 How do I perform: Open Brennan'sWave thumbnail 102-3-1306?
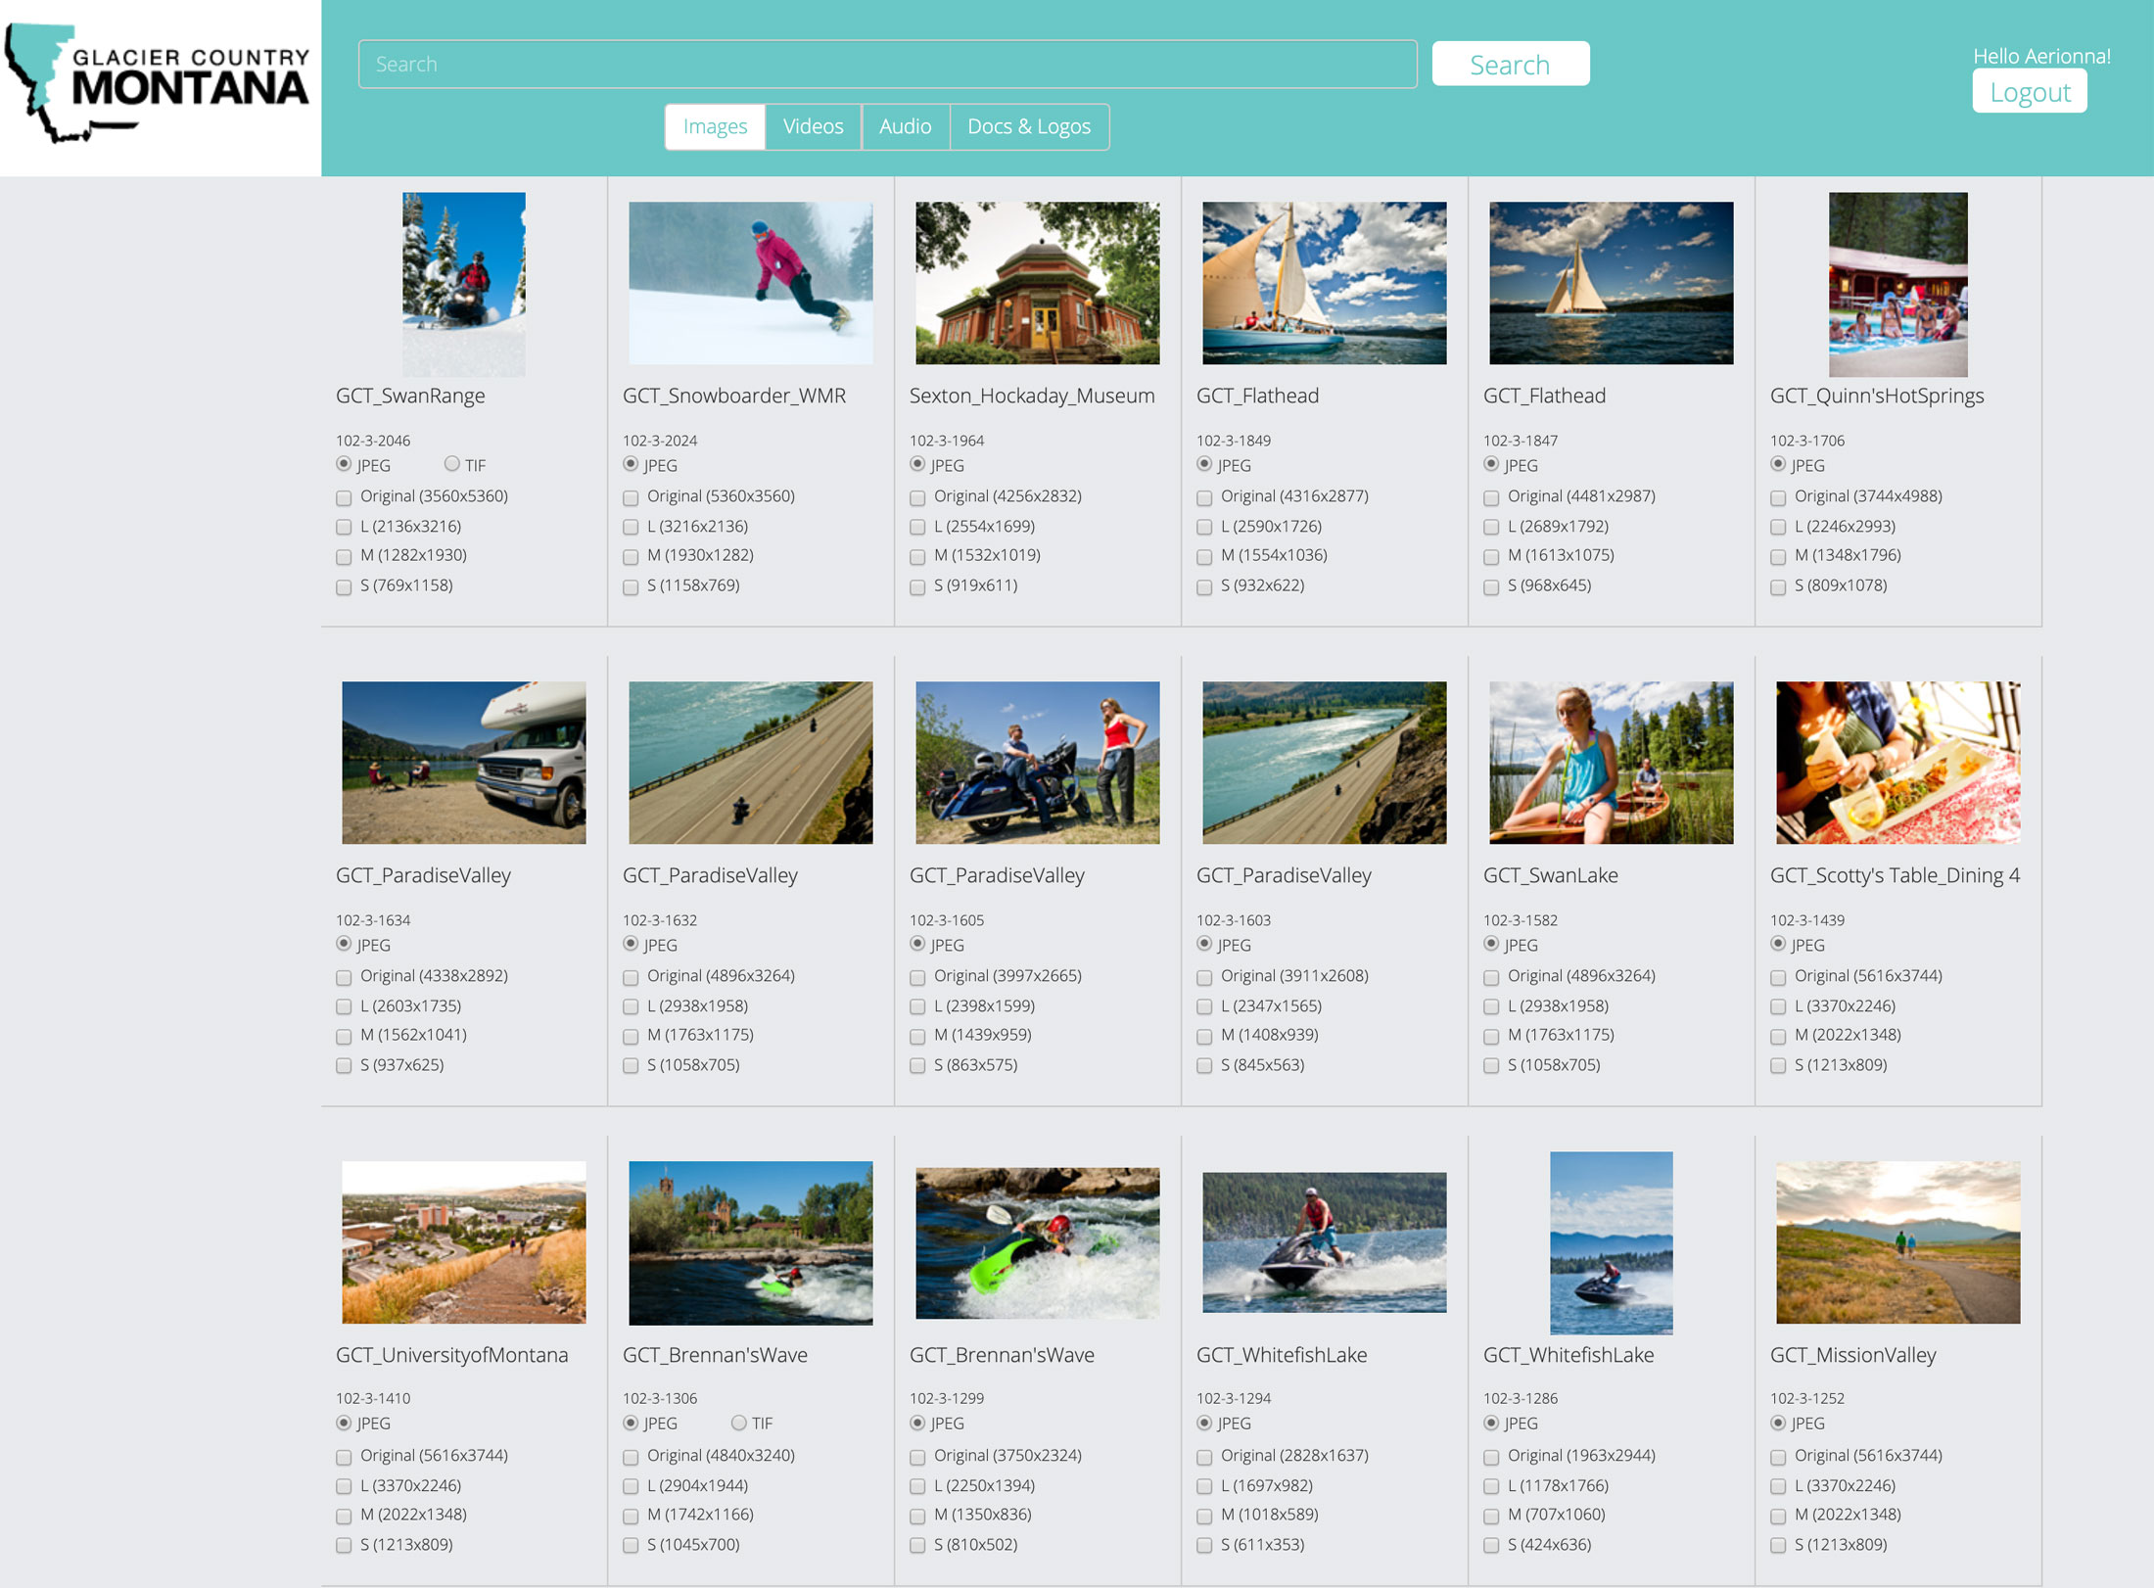click(x=751, y=1242)
